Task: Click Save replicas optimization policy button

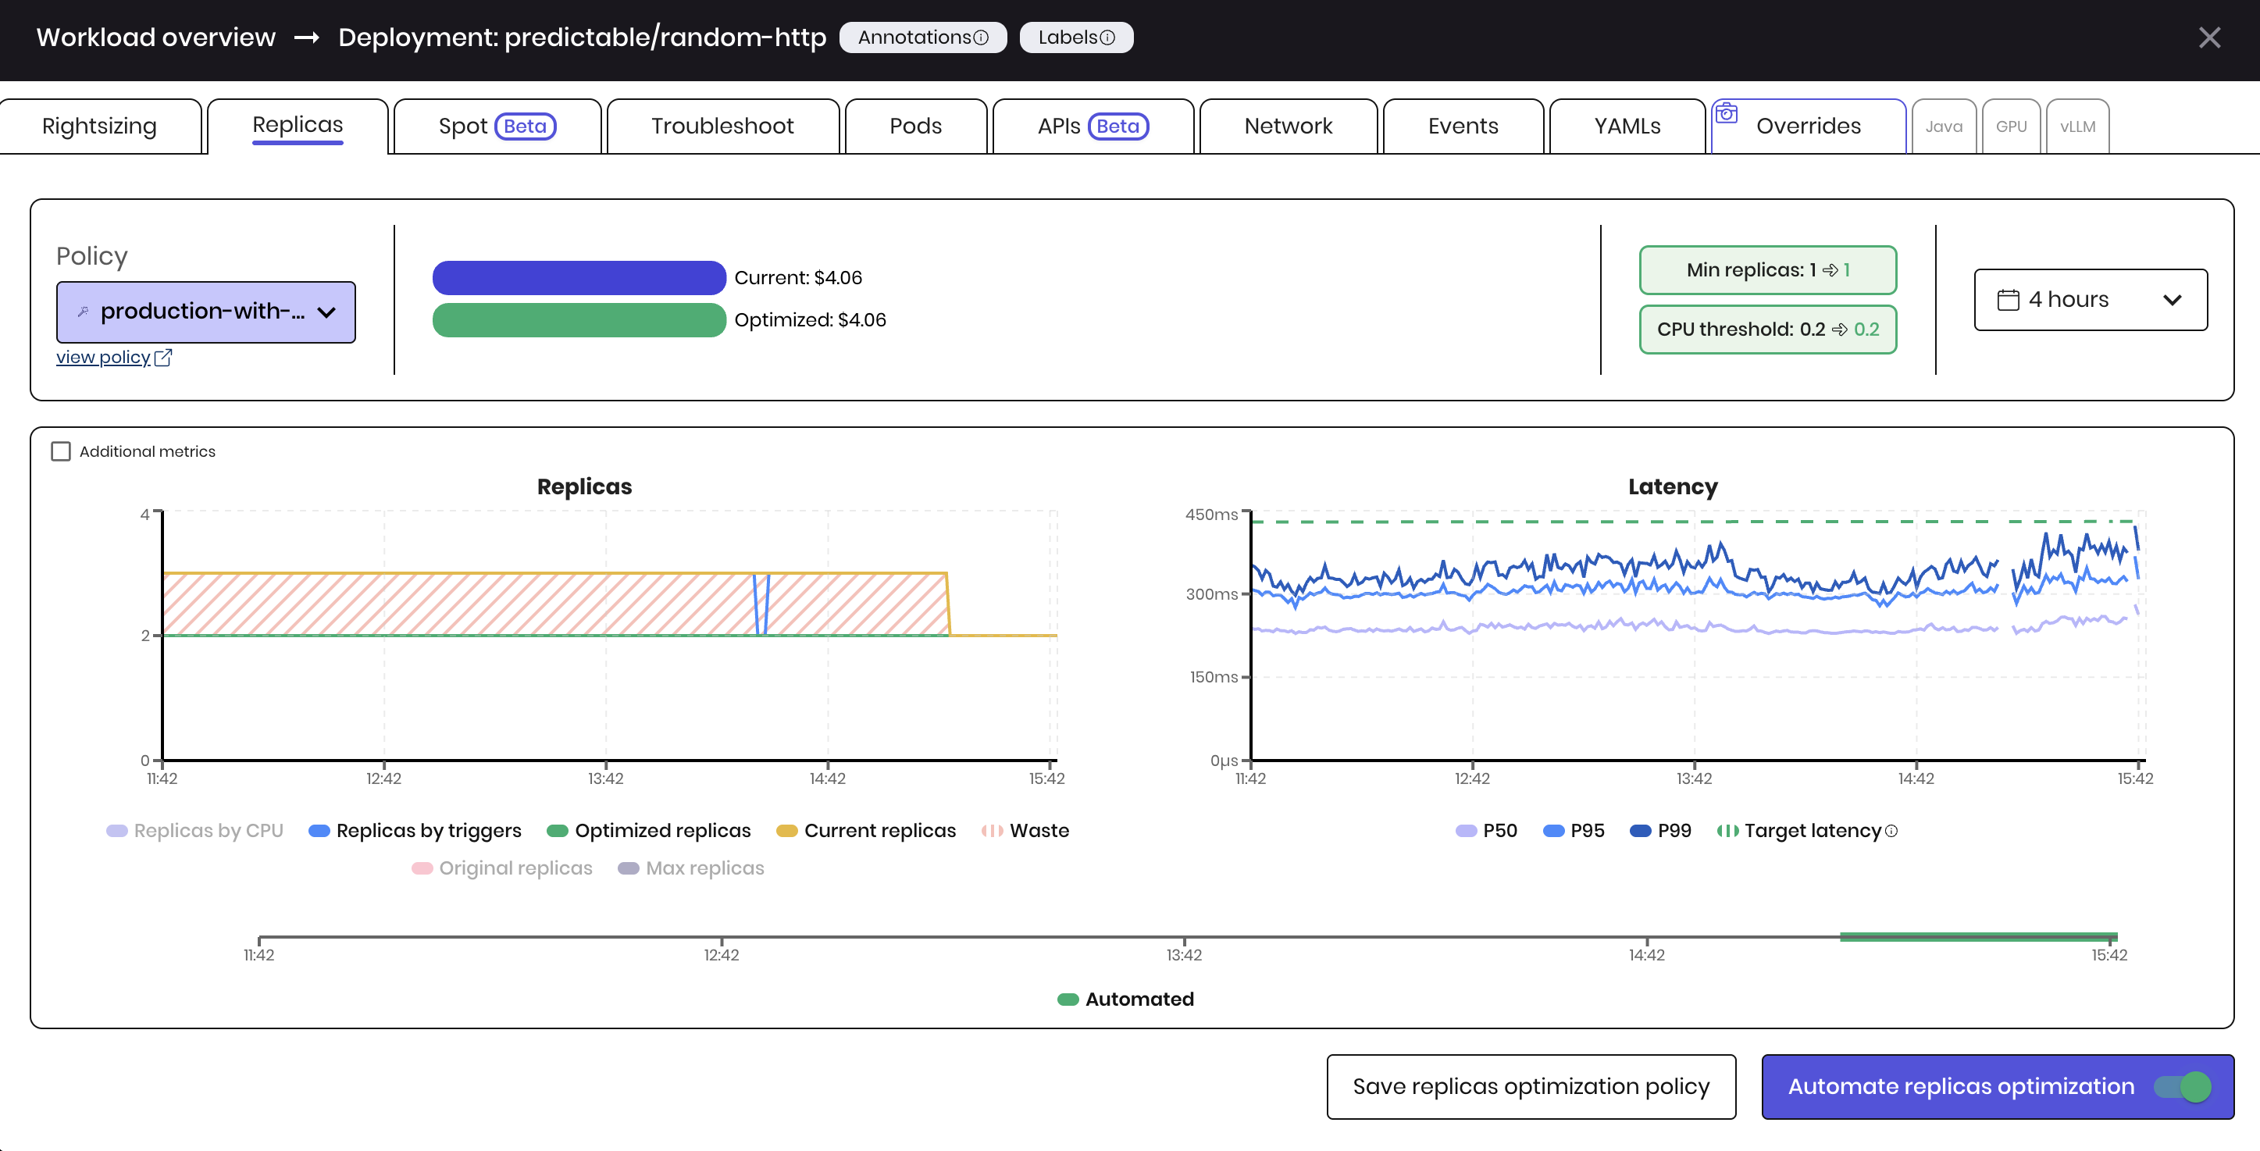Action: pyautogui.click(x=1531, y=1086)
